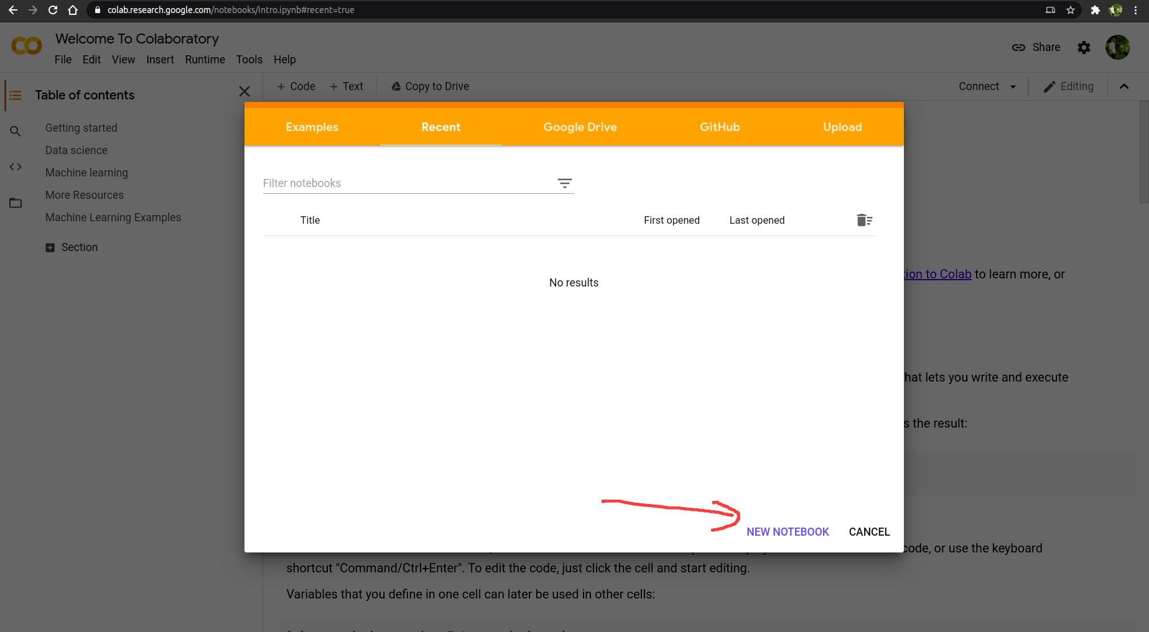Viewport: 1149px width, 632px height.
Task: Sort by Last opened column
Action: coord(756,220)
